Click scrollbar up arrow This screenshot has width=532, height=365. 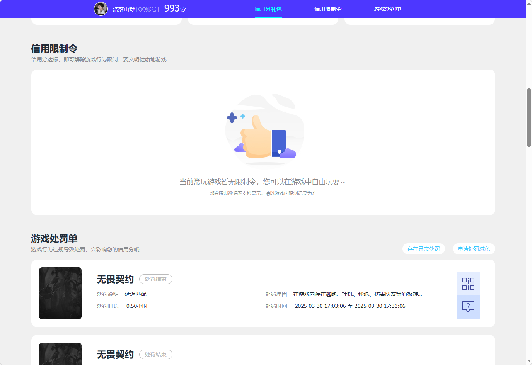[529, 3]
